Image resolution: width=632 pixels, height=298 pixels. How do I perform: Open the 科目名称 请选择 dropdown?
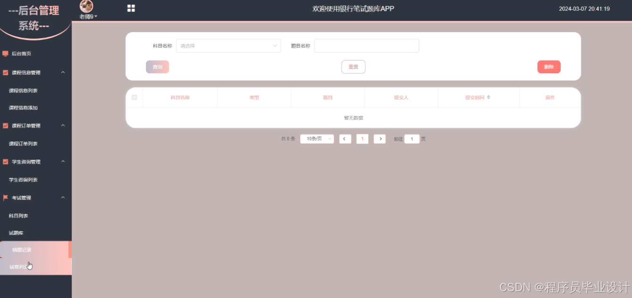pyautogui.click(x=228, y=45)
